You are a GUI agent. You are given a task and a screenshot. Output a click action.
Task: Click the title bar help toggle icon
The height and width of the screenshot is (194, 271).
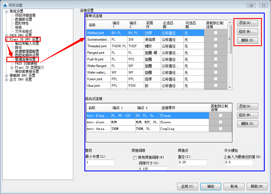click(x=251, y=5)
